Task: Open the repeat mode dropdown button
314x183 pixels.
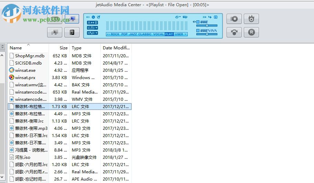Action: pos(92,28)
